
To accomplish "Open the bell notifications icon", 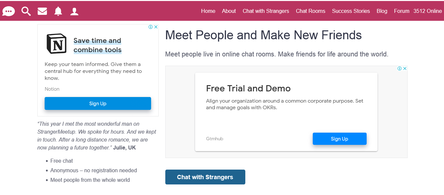I will [x=58, y=11].
